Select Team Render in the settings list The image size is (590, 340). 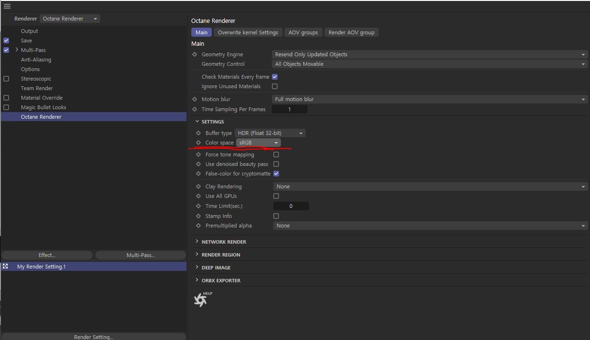pyautogui.click(x=37, y=88)
